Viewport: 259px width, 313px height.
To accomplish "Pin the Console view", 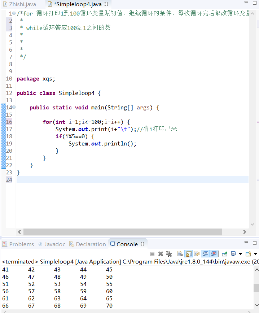I will (225, 254).
